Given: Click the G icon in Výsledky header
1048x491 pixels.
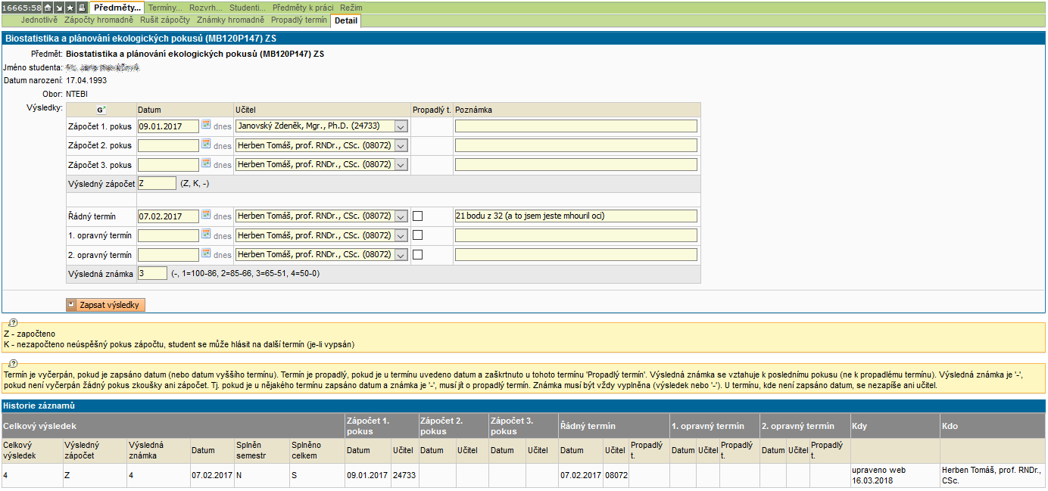Looking at the screenshot, I should [101, 110].
